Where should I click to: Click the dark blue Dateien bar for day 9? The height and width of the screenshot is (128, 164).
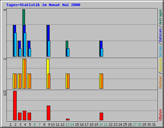(48, 33)
